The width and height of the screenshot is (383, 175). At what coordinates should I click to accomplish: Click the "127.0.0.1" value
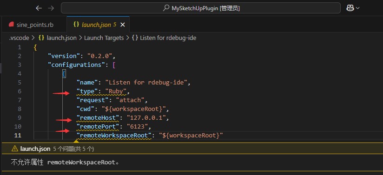tap(146, 117)
